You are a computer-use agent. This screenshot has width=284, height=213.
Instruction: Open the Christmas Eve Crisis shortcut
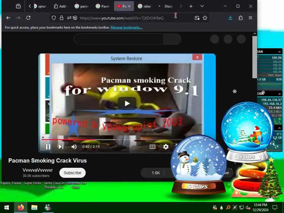76,185
